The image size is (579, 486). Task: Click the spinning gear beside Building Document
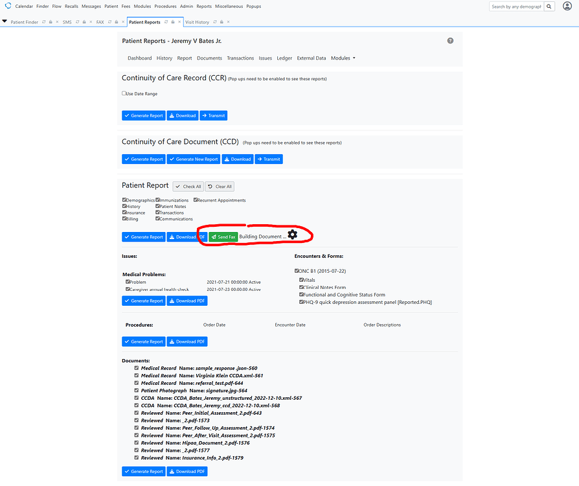coord(293,235)
